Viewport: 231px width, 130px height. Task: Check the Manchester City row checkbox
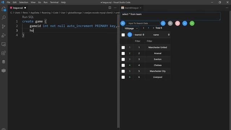(123, 71)
